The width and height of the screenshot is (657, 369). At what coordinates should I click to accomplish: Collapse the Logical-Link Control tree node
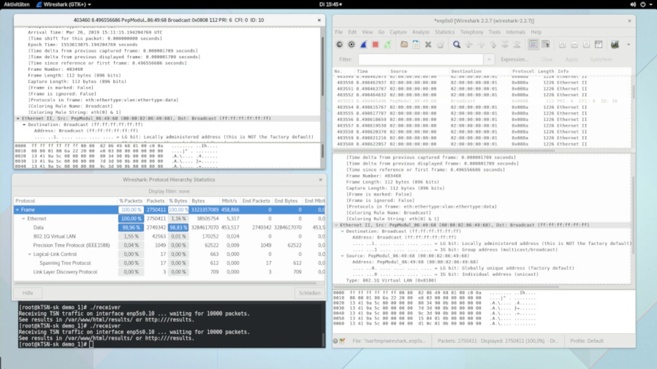[30, 254]
